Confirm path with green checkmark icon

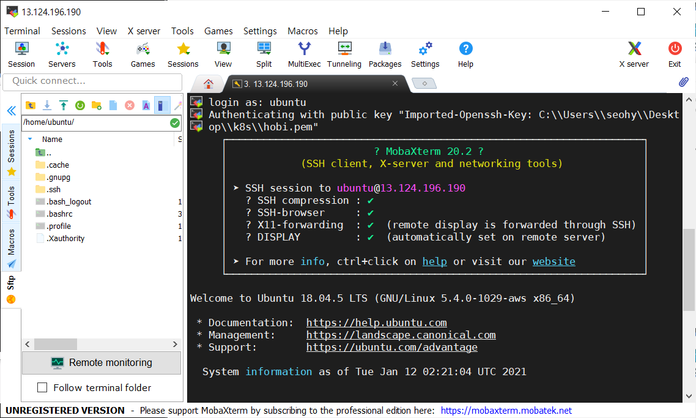coord(175,123)
